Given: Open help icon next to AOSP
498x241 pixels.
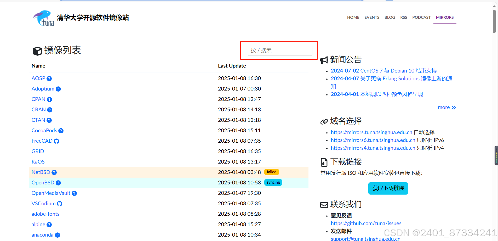Looking at the screenshot, I should click(49, 79).
